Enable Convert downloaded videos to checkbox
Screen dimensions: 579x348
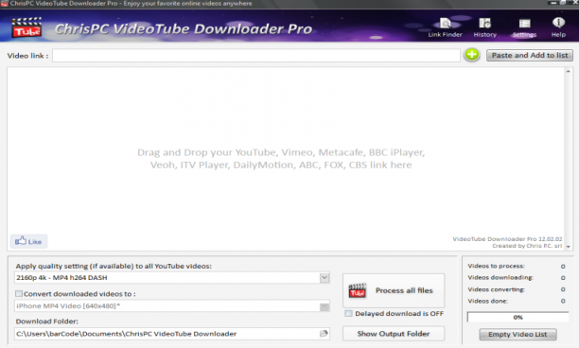[x=19, y=294]
